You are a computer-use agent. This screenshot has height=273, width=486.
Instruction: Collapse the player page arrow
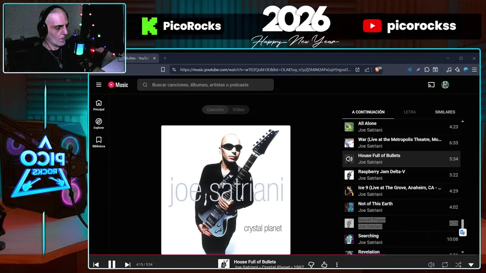(471, 265)
